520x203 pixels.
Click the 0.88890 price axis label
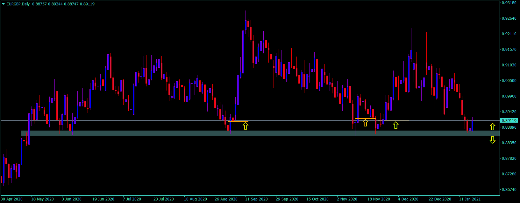[509, 127]
